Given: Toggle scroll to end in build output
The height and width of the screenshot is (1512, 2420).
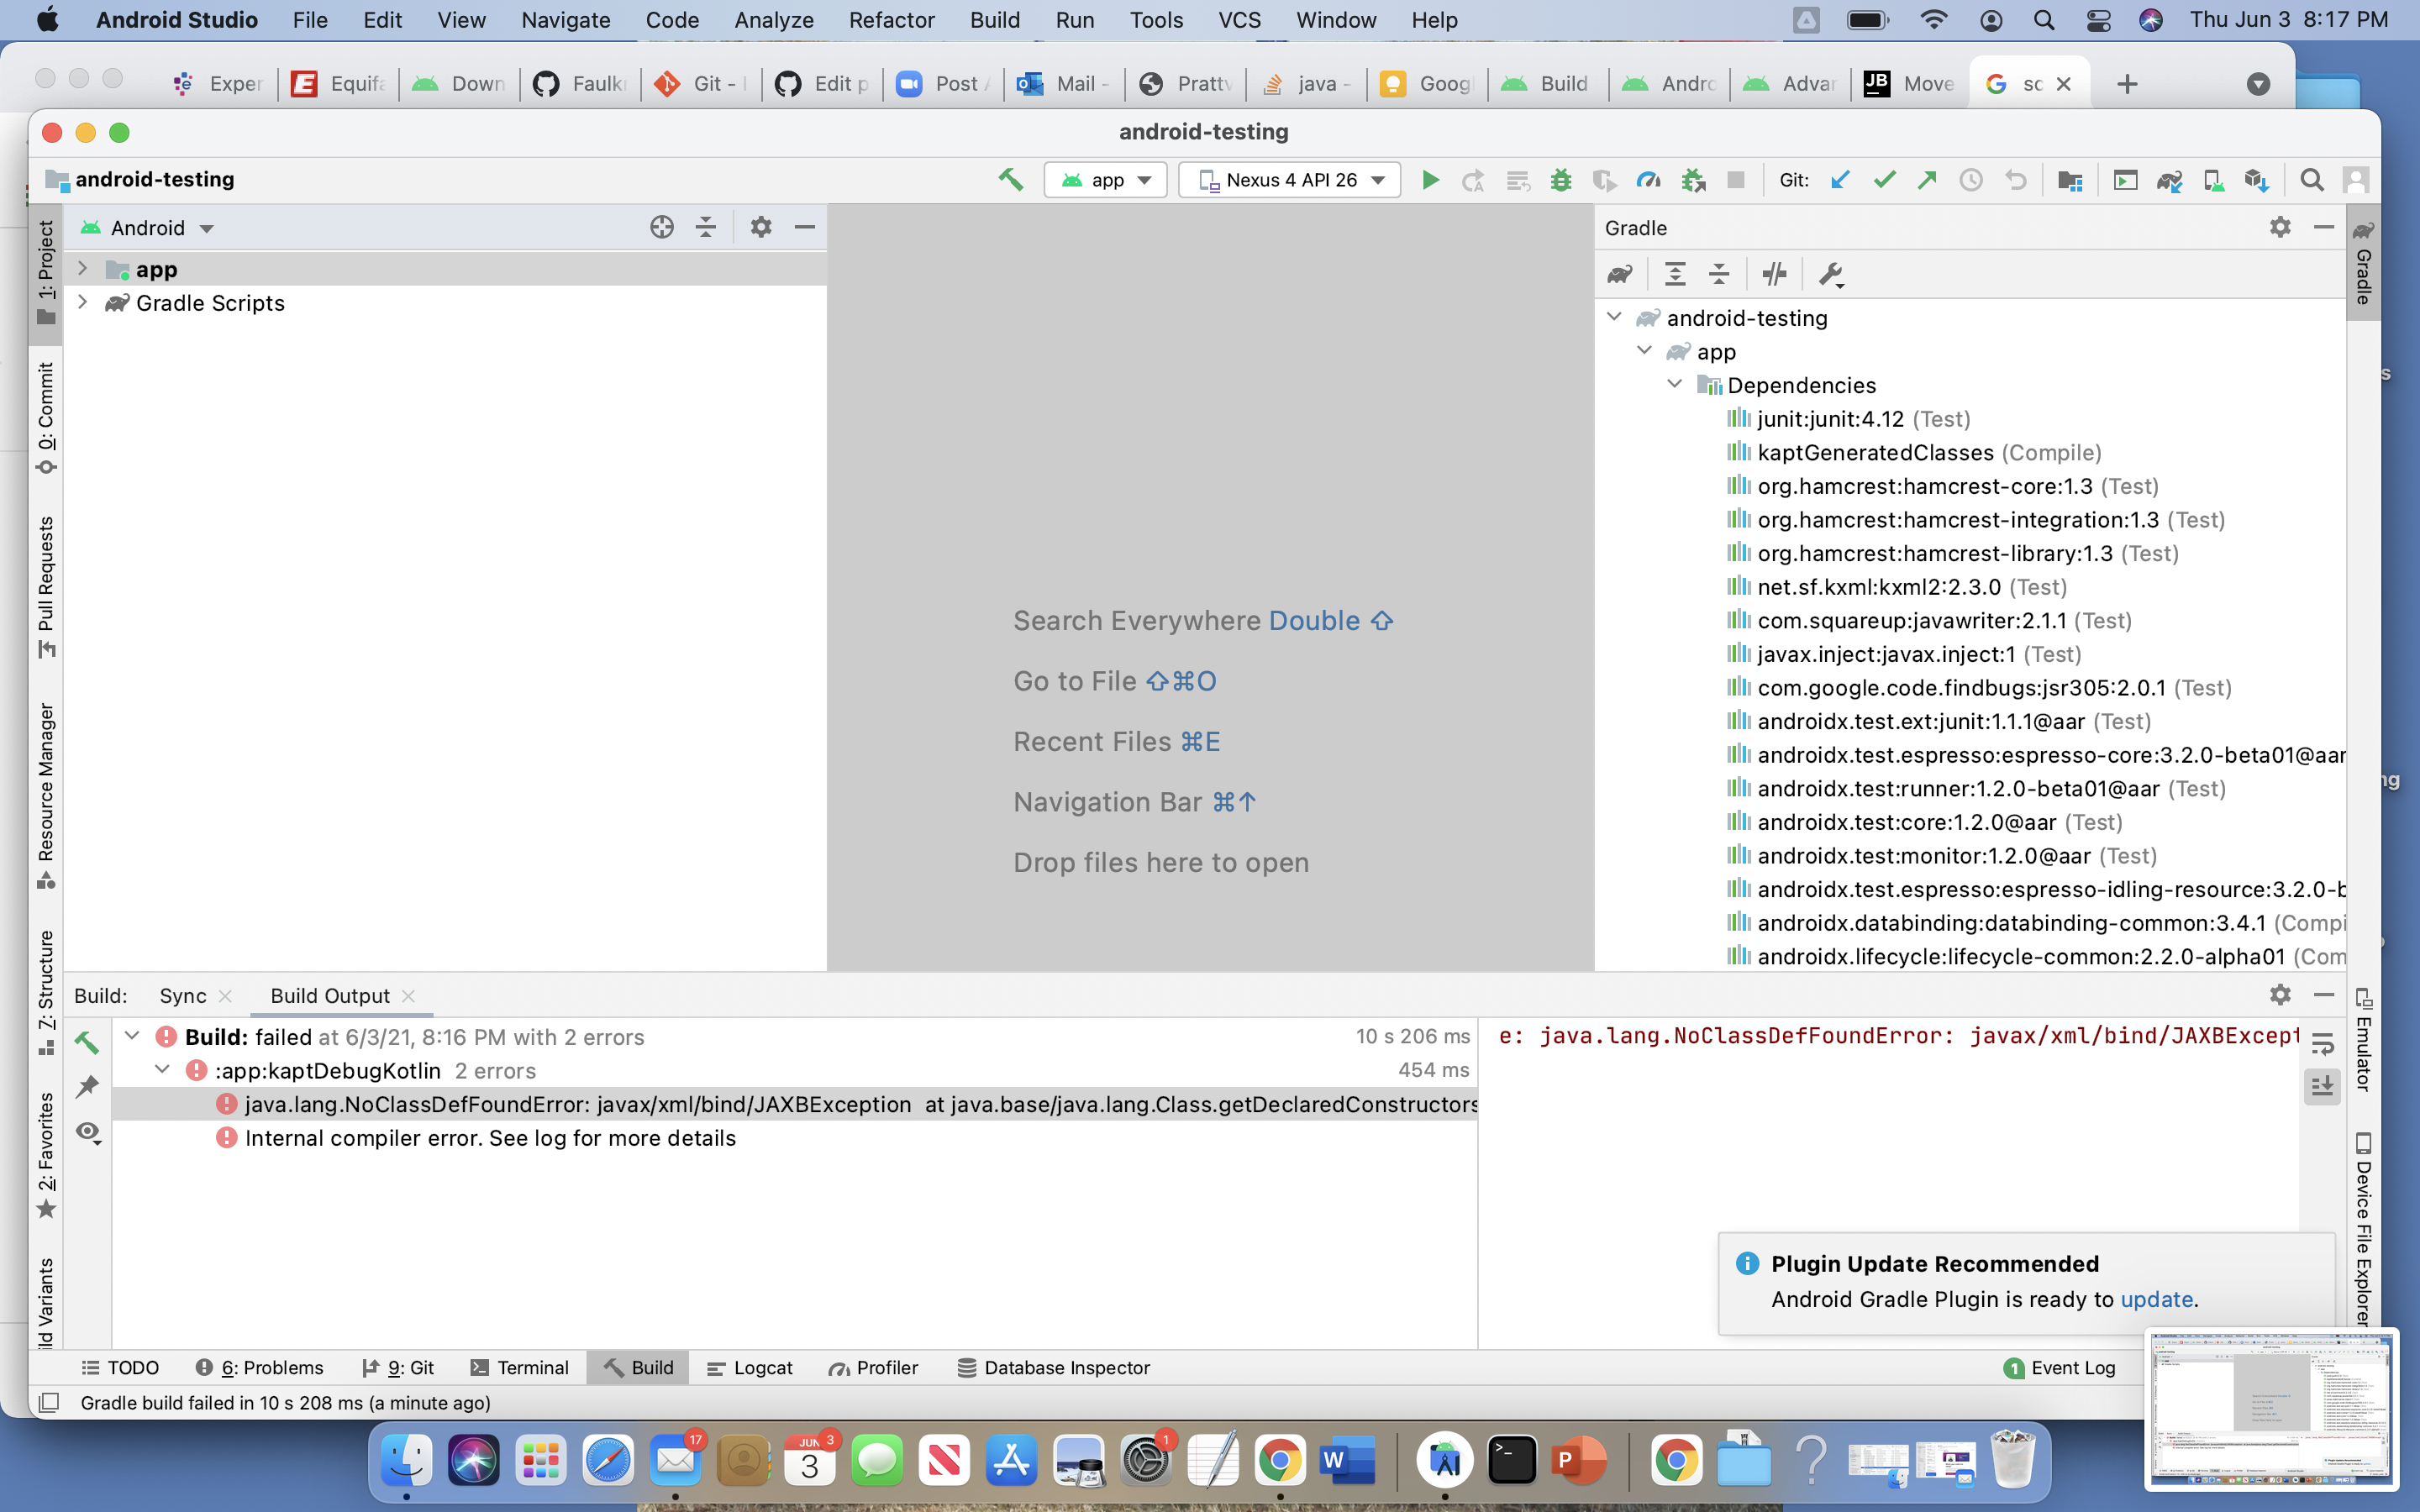Looking at the screenshot, I should [x=2322, y=1086].
